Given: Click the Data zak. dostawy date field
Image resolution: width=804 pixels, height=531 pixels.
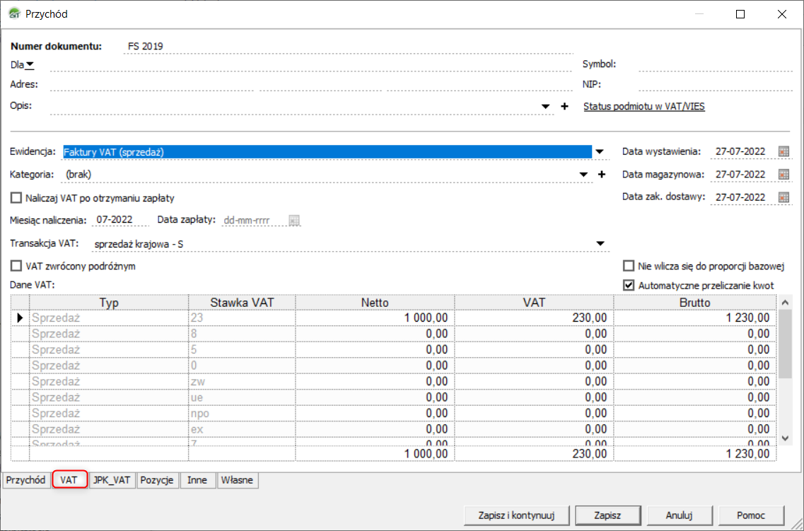Looking at the screenshot, I should click(x=742, y=197).
